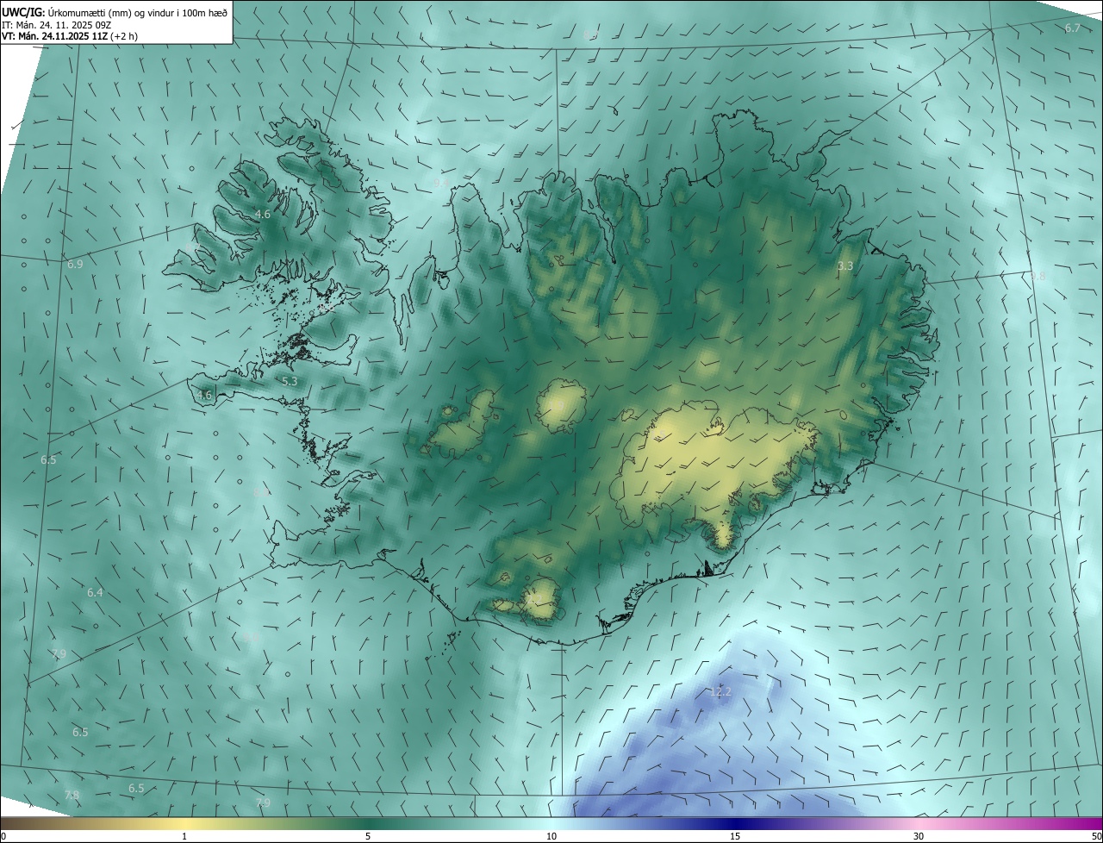
Task: Click the colorbar tick label '5'
Action: [368, 836]
